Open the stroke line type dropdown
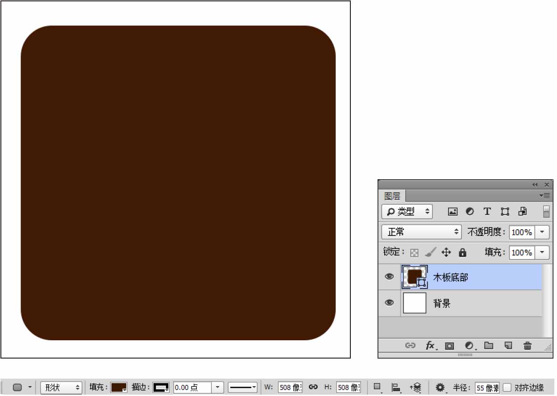Screen dimensions: 557x396 pyautogui.click(x=243, y=388)
